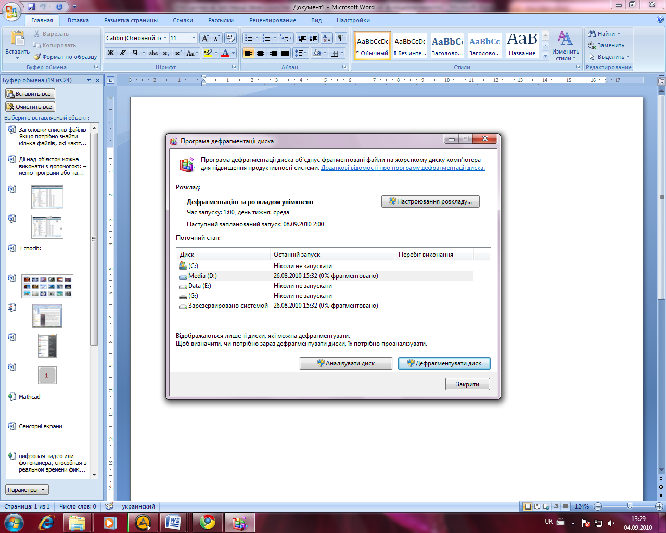Image resolution: width=666 pixels, height=533 pixels.
Task: Switch to print layout view button
Action: point(528,506)
